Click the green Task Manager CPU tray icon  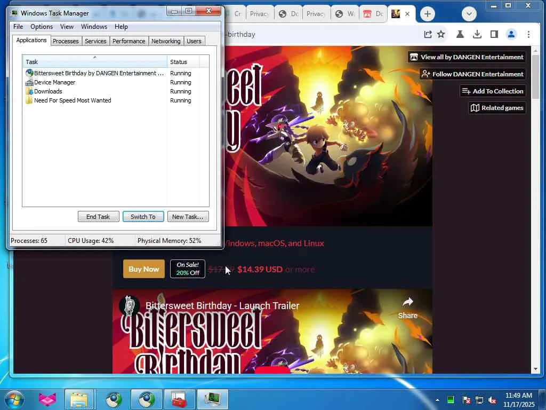(x=451, y=400)
